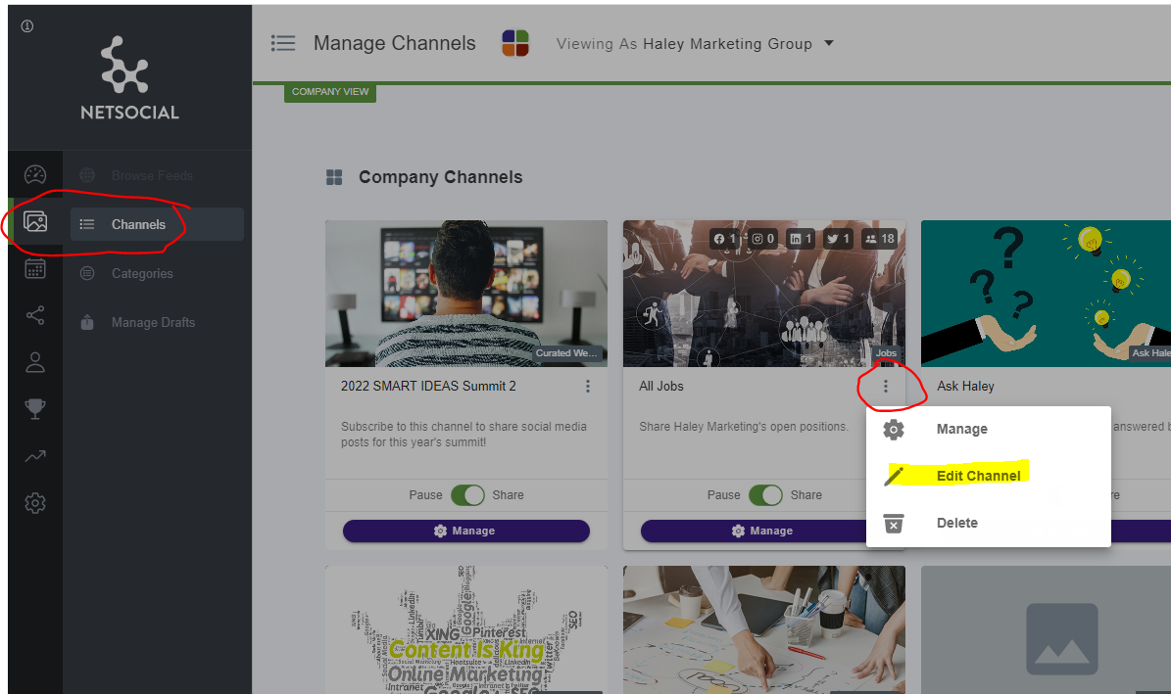Click the Manage button under All Jobs
This screenshot has width=1171, height=694.
coord(755,531)
